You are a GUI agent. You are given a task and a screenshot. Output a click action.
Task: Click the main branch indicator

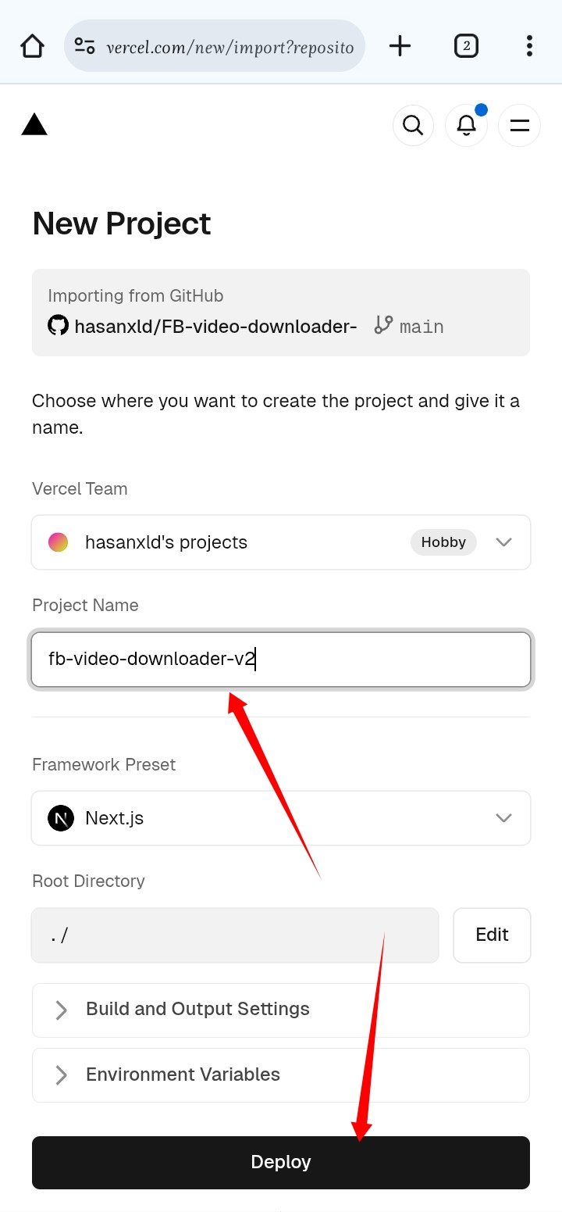410,326
